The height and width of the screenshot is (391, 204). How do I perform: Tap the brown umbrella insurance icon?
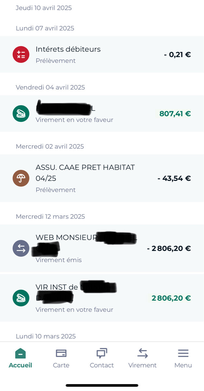point(21,178)
